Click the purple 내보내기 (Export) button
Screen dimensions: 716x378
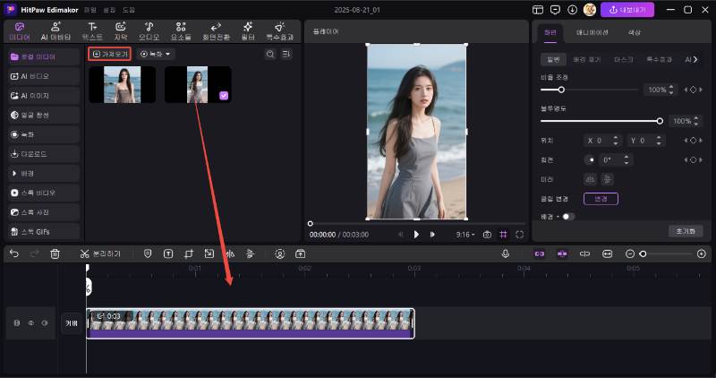pyautogui.click(x=627, y=10)
